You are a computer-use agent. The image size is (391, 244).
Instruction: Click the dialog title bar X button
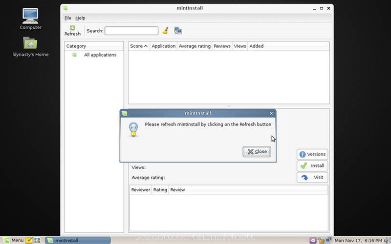point(271,113)
